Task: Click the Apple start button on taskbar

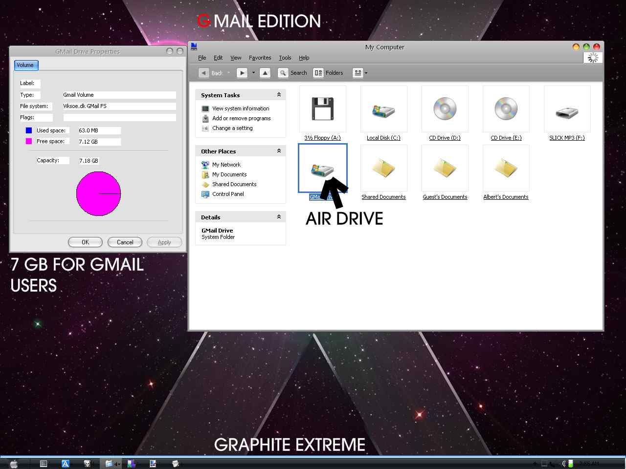Action: (x=14, y=464)
